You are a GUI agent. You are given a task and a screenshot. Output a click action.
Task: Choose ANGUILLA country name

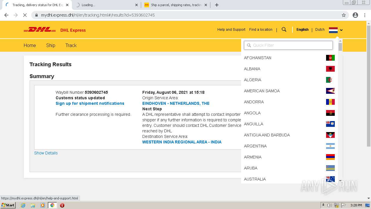254,124
